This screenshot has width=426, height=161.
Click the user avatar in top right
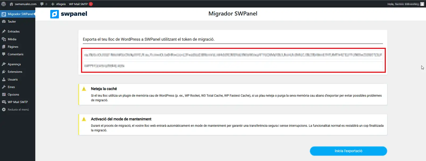point(422,4)
